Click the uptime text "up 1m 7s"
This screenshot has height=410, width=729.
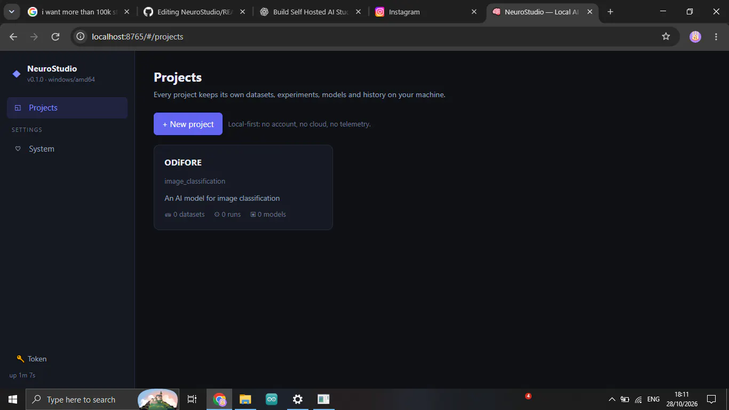coord(22,375)
